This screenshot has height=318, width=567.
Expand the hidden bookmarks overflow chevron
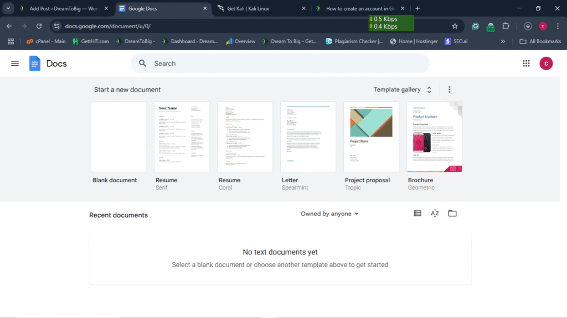[x=503, y=41]
